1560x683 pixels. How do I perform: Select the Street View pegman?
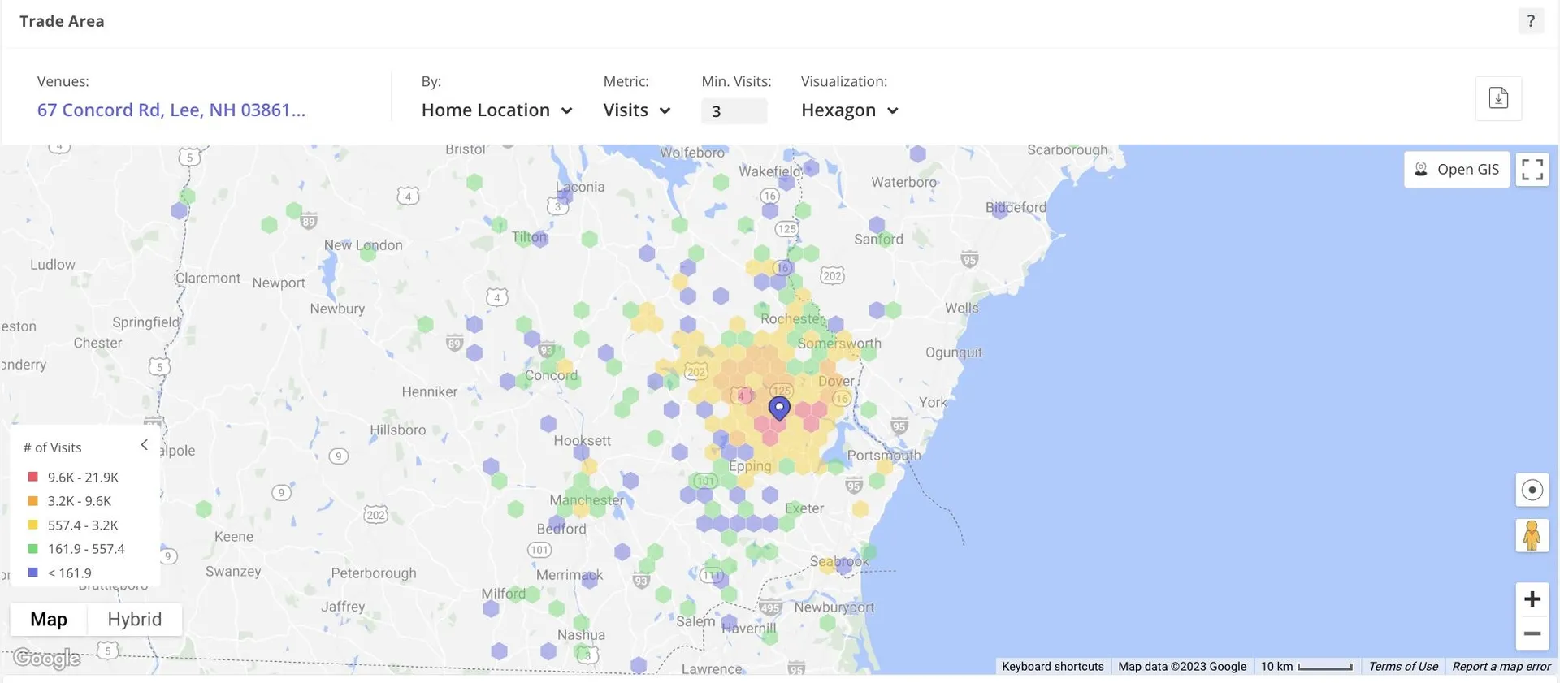[x=1532, y=536]
